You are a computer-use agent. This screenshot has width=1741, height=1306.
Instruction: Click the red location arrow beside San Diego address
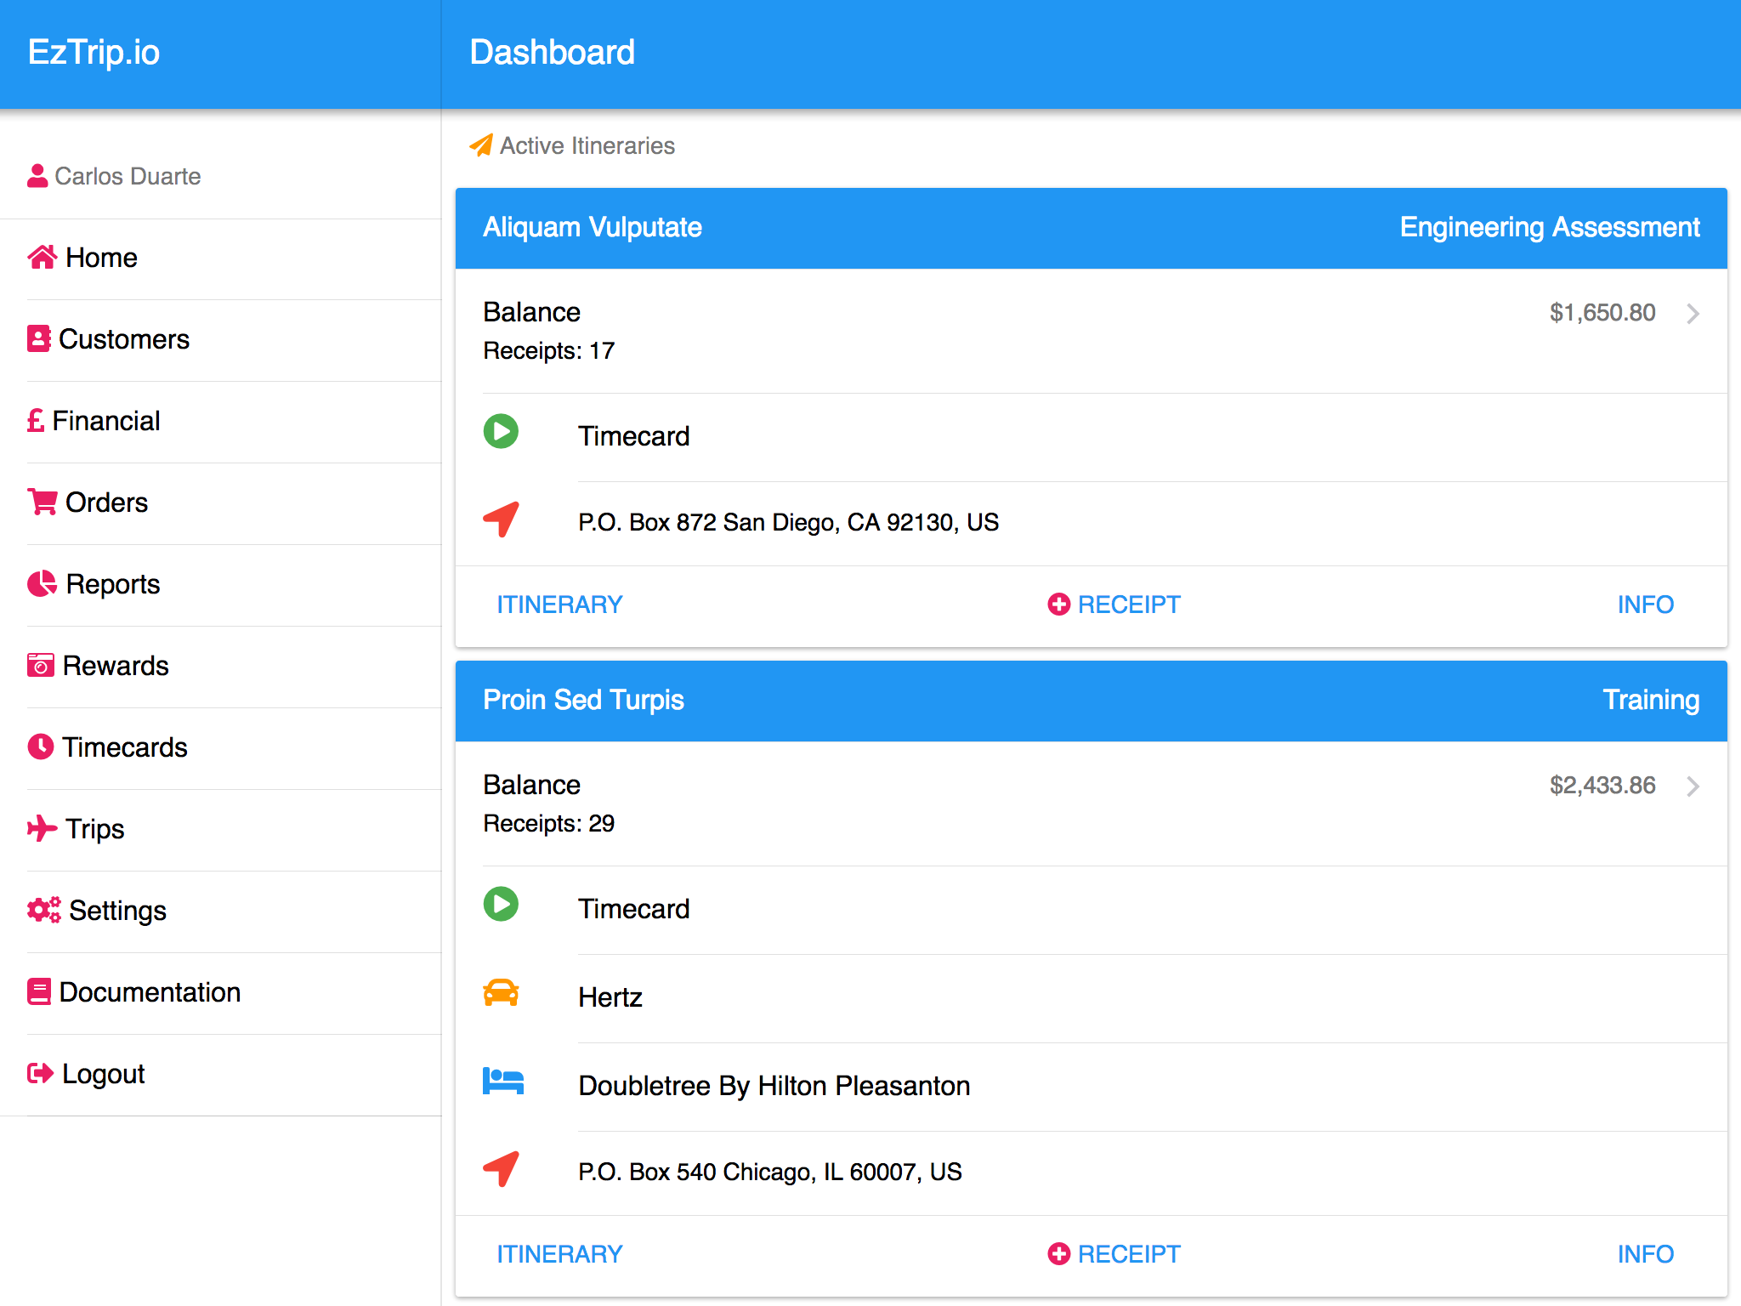[501, 519]
